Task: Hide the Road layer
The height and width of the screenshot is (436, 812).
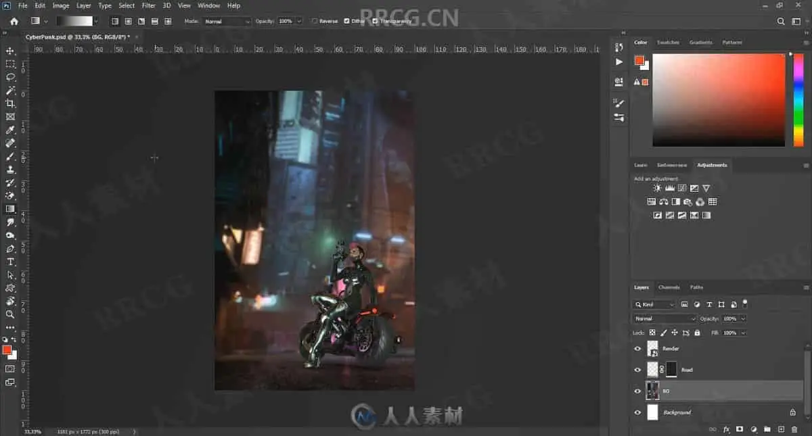Action: (x=637, y=370)
